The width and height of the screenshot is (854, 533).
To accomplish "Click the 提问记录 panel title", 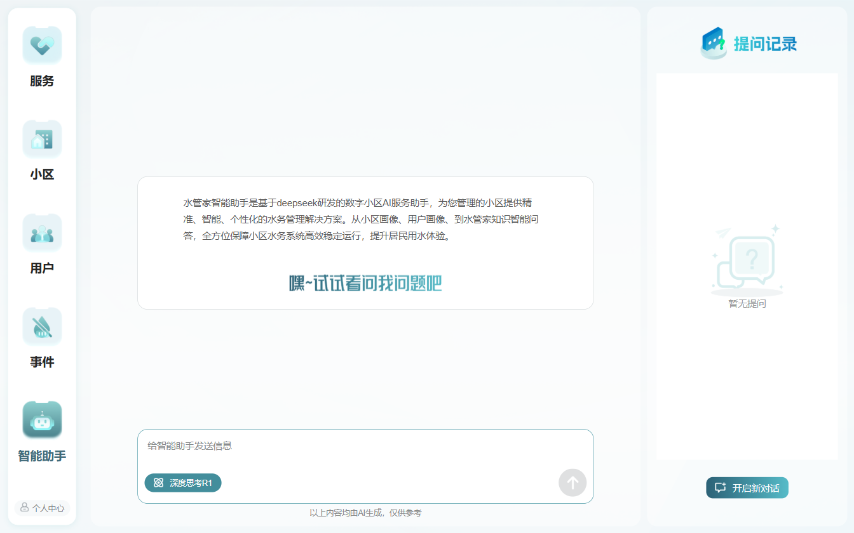I will (x=765, y=44).
